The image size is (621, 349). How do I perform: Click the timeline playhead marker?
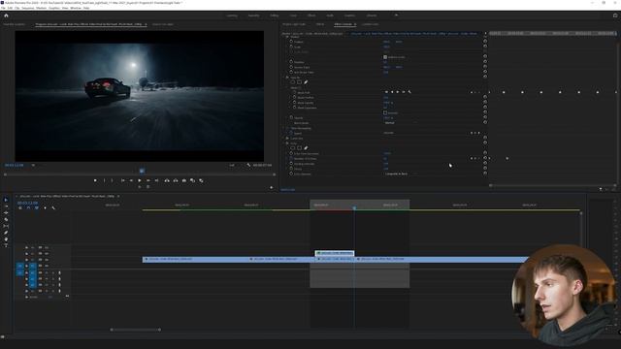(x=354, y=207)
